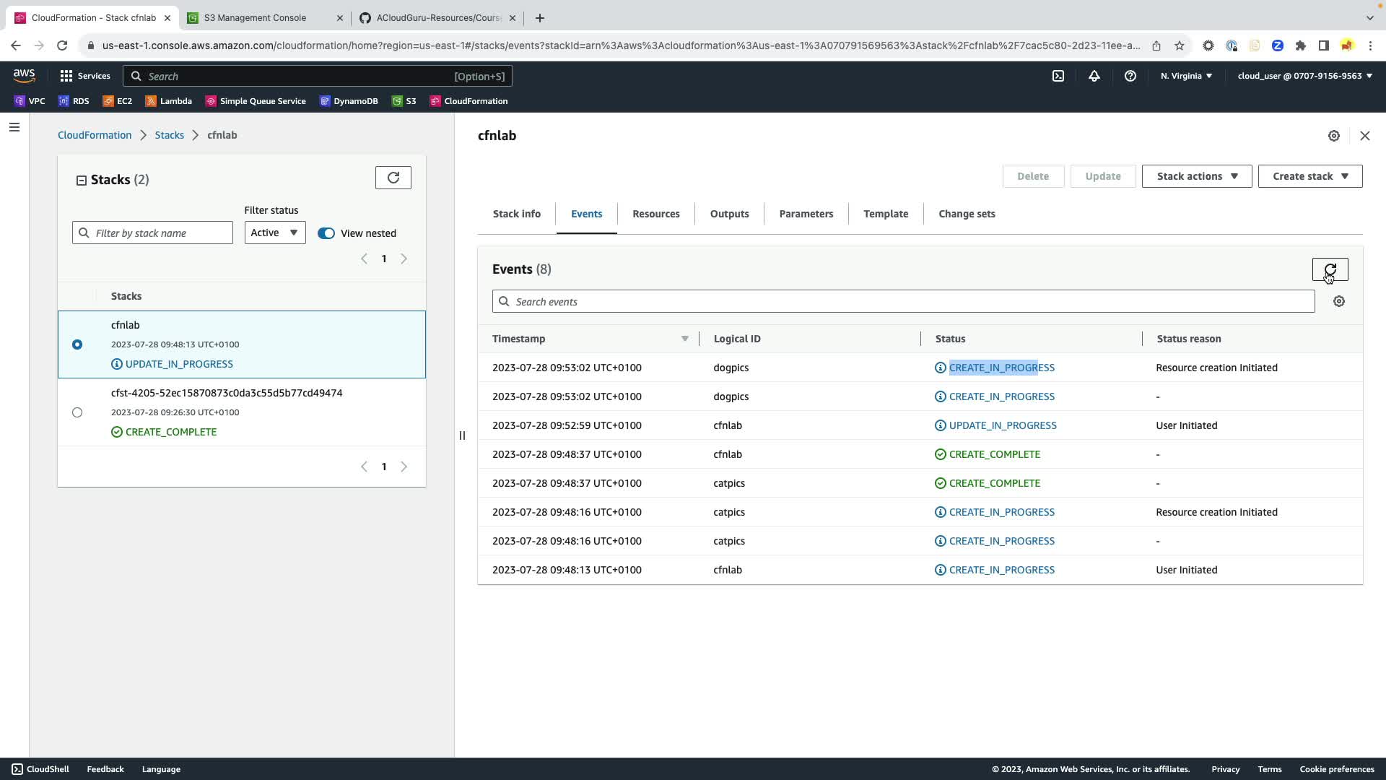The image size is (1386, 780).
Task: Expand the Stack actions dropdown
Action: [1196, 176]
